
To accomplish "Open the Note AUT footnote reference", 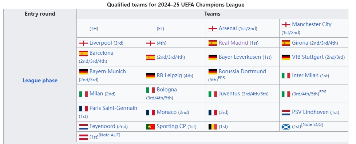I will 110,135.
